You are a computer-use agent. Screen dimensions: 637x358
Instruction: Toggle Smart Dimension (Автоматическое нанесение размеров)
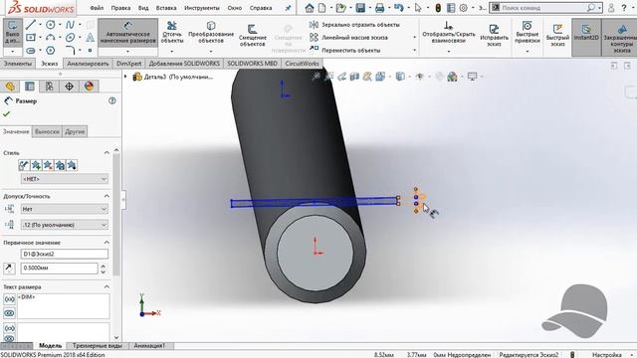pyautogui.click(x=127, y=33)
